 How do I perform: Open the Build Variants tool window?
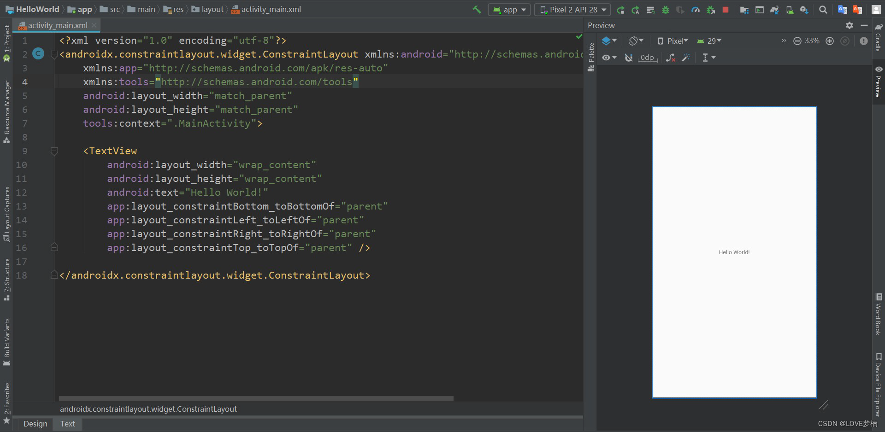(6, 342)
